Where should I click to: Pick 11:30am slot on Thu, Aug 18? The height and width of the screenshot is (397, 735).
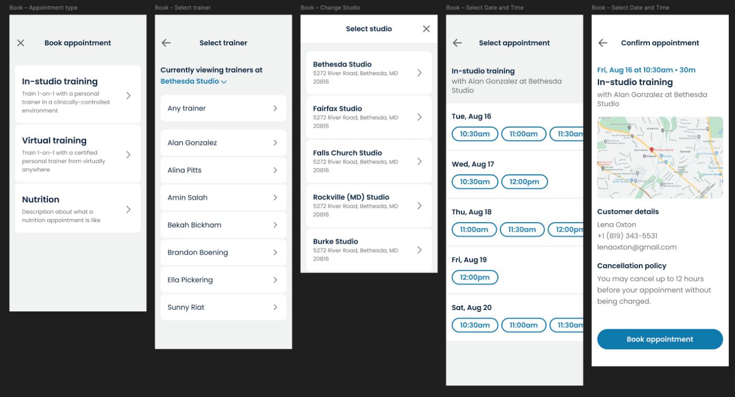[x=522, y=229]
